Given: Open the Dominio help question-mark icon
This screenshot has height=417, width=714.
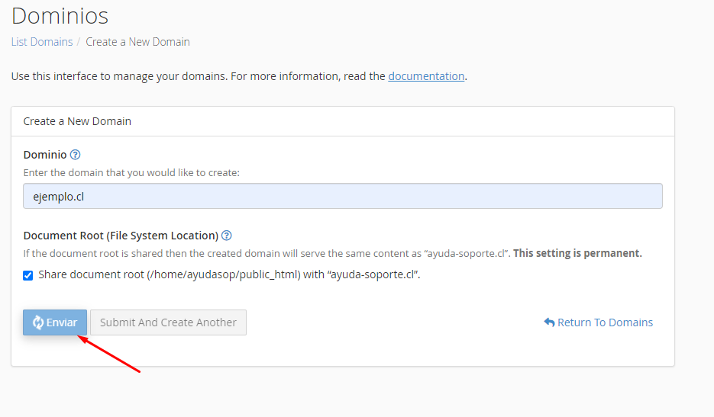Looking at the screenshot, I should (x=75, y=155).
